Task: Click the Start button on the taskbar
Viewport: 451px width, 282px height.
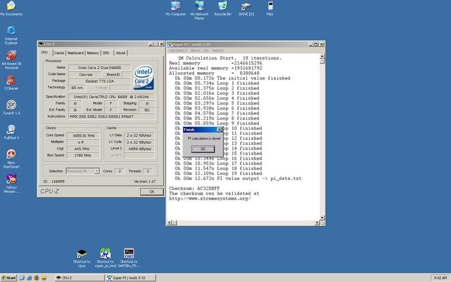Action: point(9,278)
